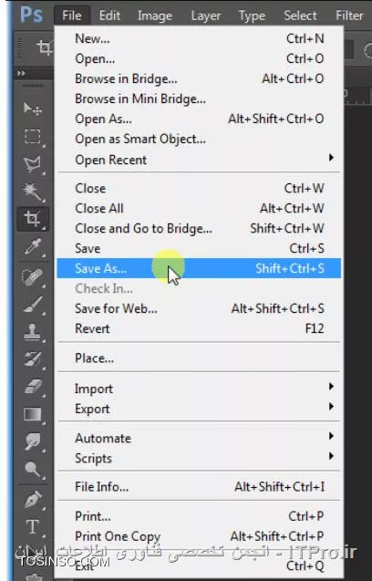This screenshot has width=372, height=581.
Task: Choose the Magic Wand tool
Action: click(x=33, y=192)
